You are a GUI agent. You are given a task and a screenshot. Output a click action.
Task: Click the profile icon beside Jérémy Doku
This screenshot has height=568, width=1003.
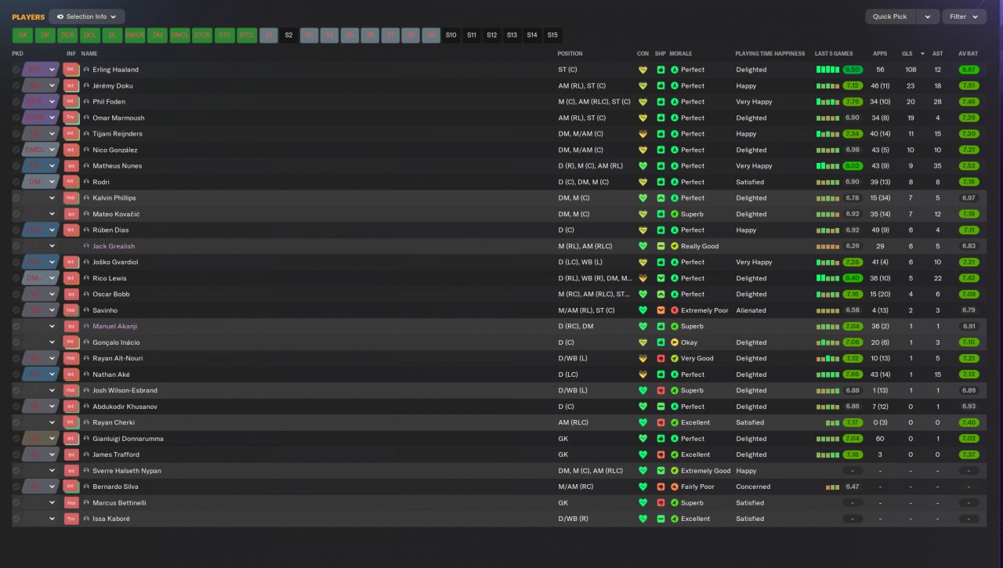click(x=86, y=85)
